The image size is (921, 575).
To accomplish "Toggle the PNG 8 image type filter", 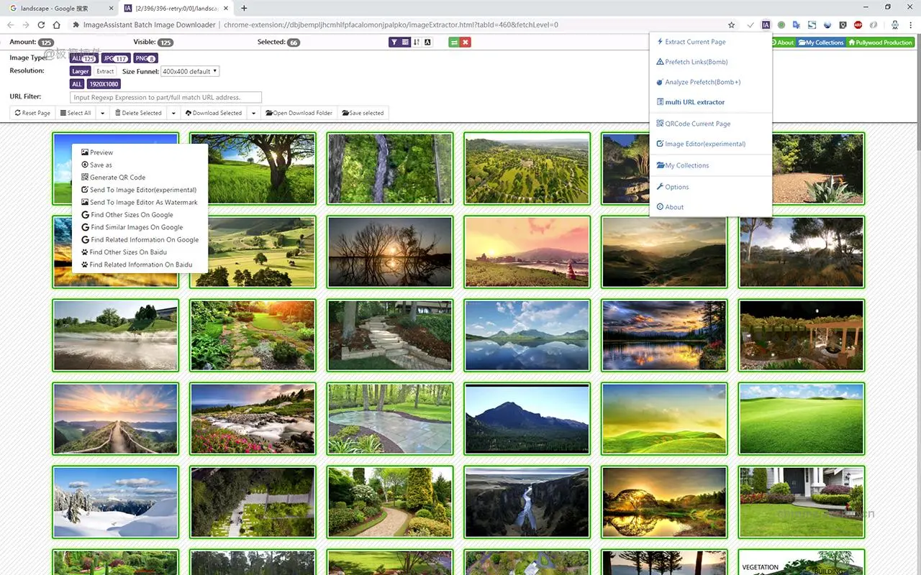I will click(x=145, y=58).
